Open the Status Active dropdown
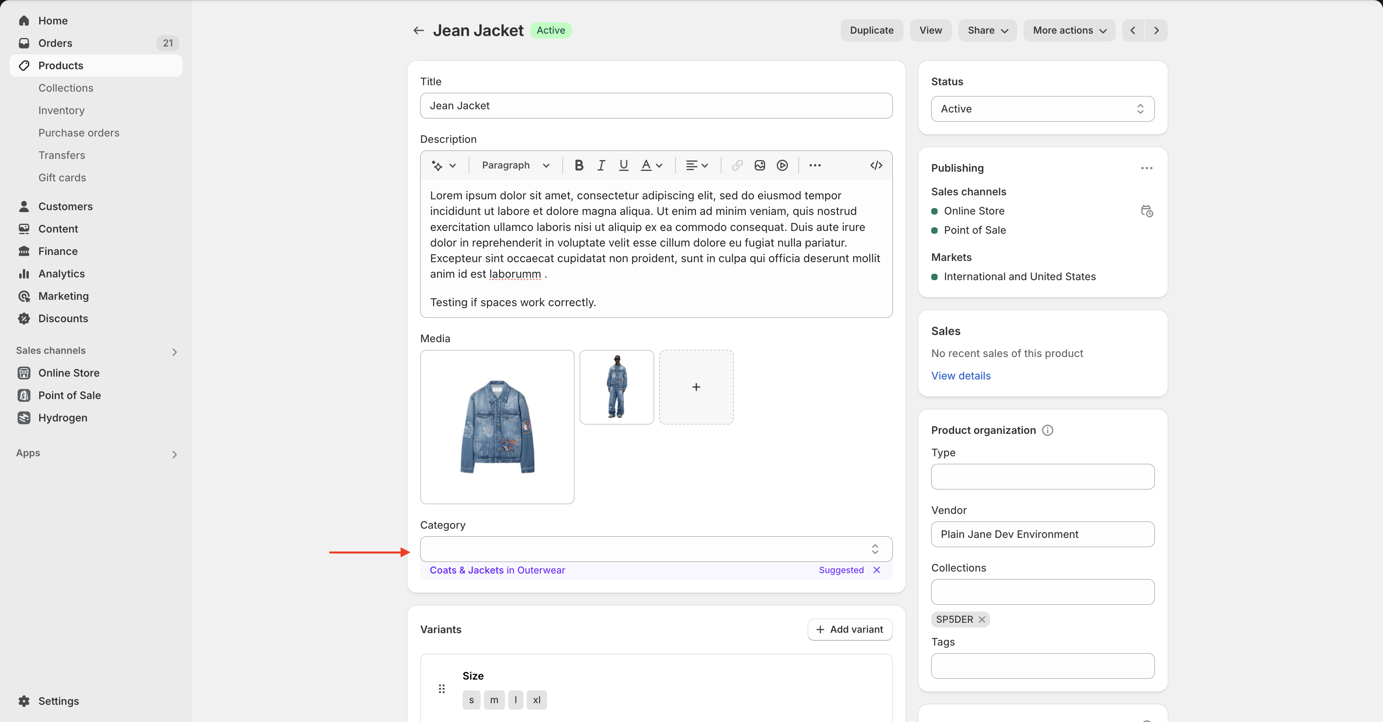Viewport: 1383px width, 722px height. 1042,109
